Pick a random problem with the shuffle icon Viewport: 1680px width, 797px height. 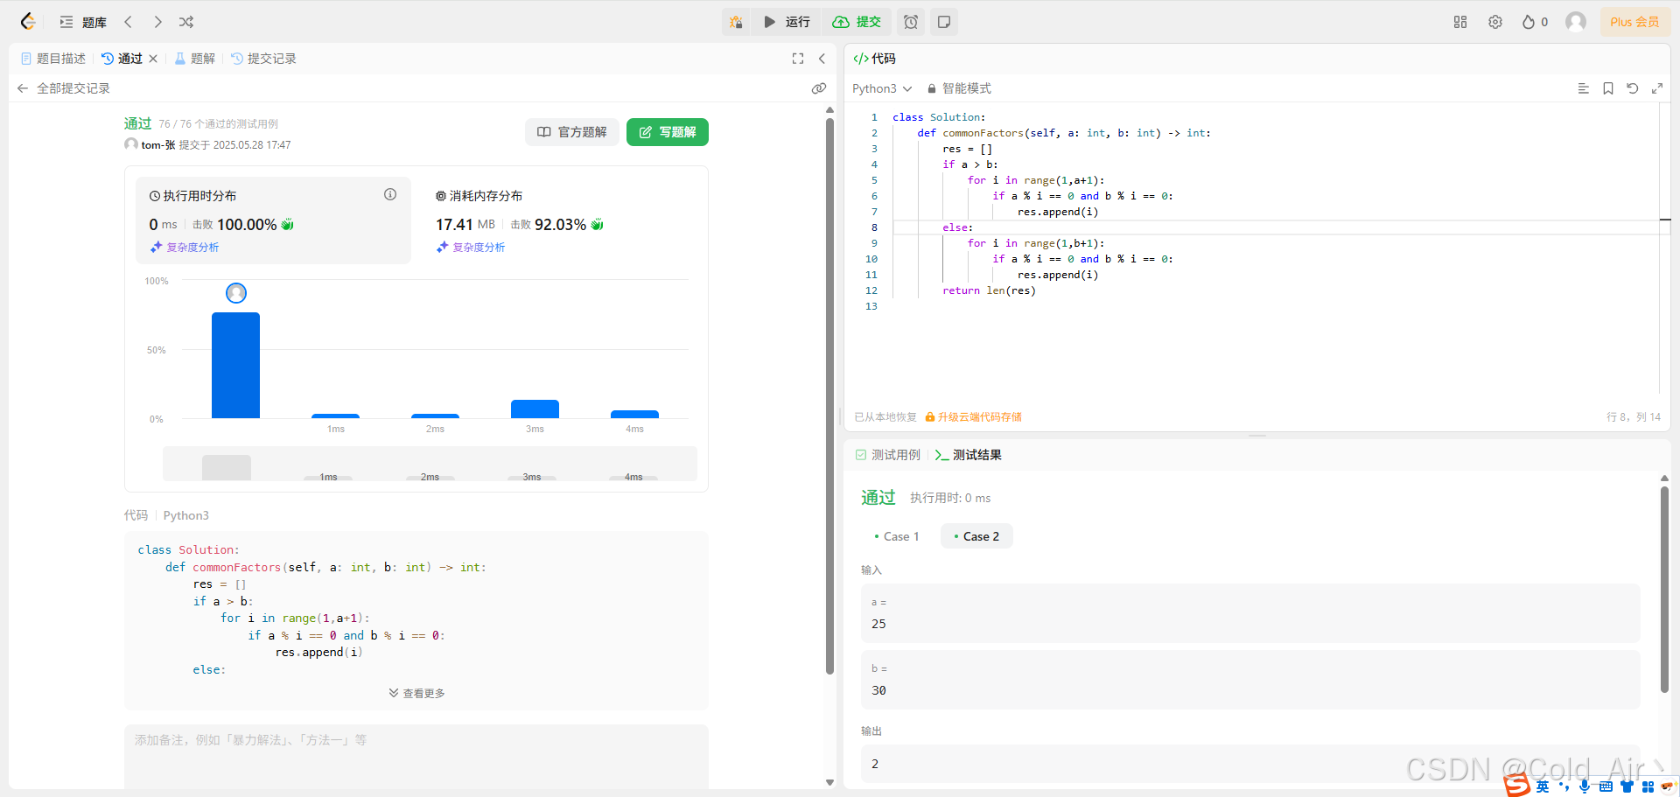tap(185, 22)
